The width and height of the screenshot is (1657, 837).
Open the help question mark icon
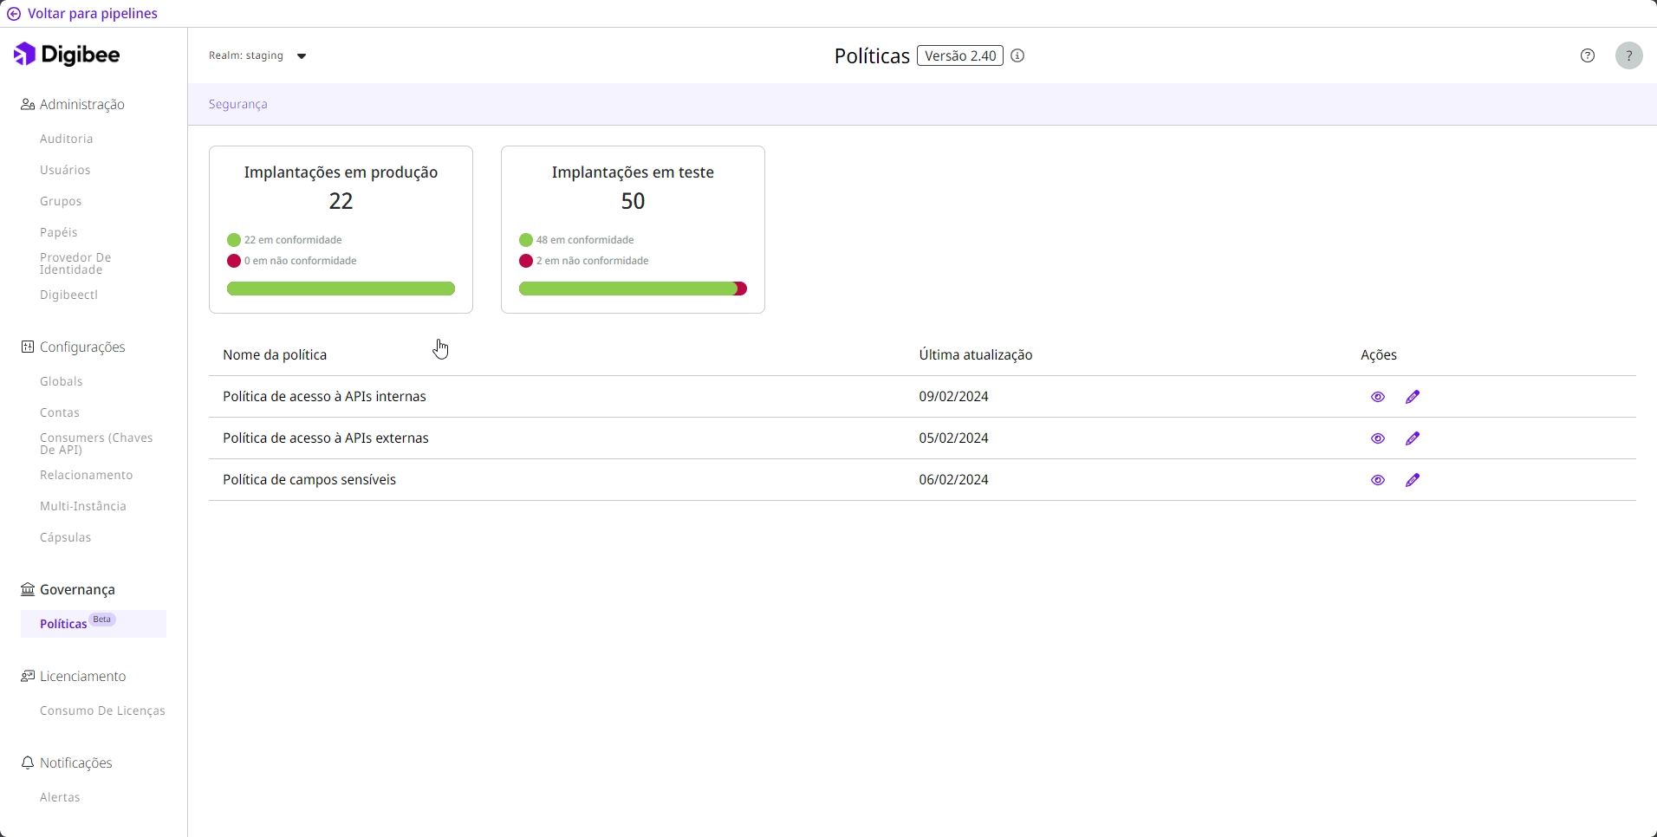(1588, 55)
